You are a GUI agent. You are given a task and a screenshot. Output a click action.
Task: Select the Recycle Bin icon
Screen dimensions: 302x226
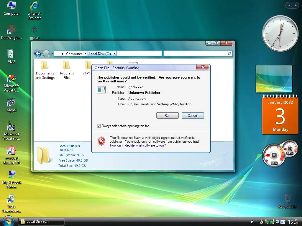tap(287, 201)
